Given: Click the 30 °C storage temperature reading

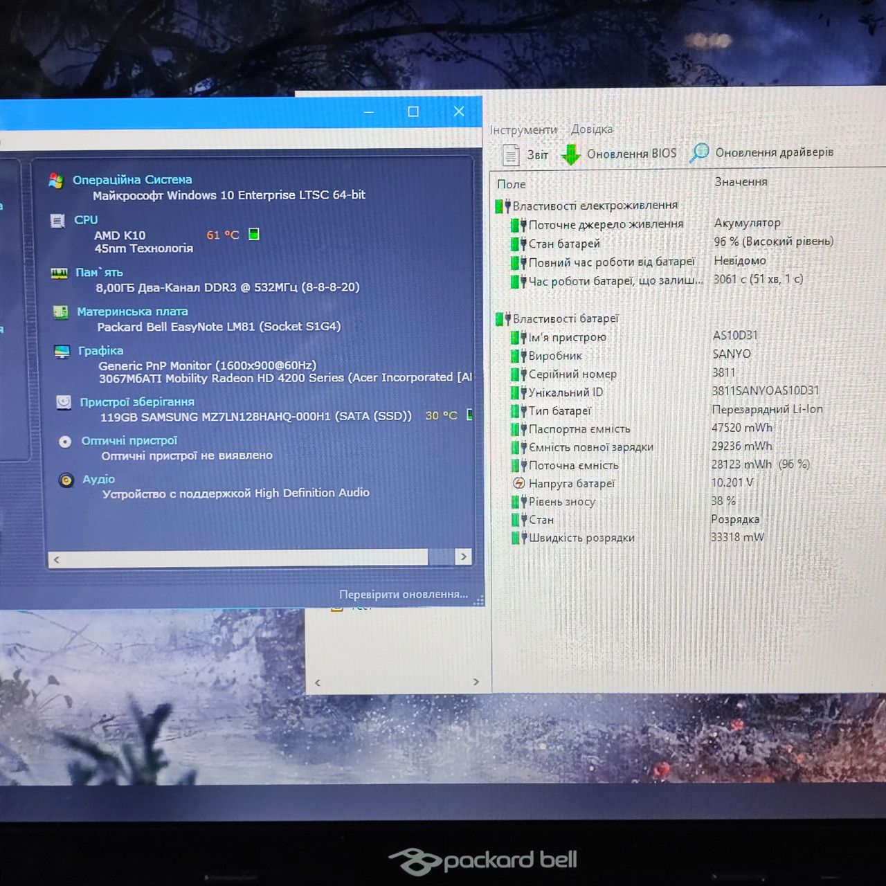Looking at the screenshot, I should point(442,416).
